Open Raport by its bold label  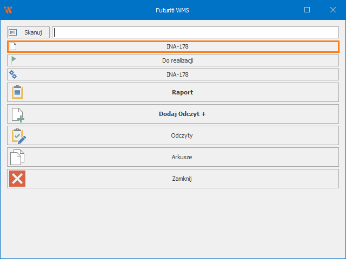(x=182, y=92)
